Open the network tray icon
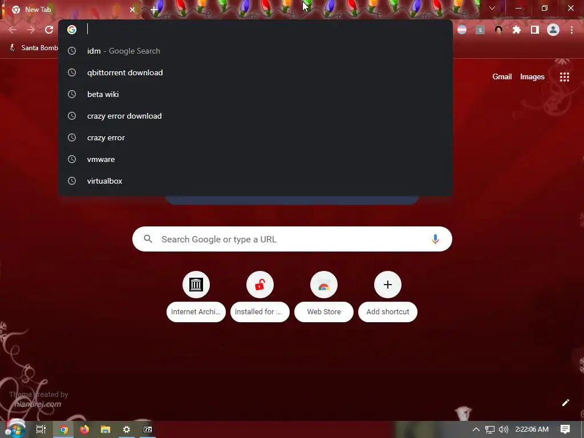This screenshot has width=584, height=438. pyautogui.click(x=490, y=429)
